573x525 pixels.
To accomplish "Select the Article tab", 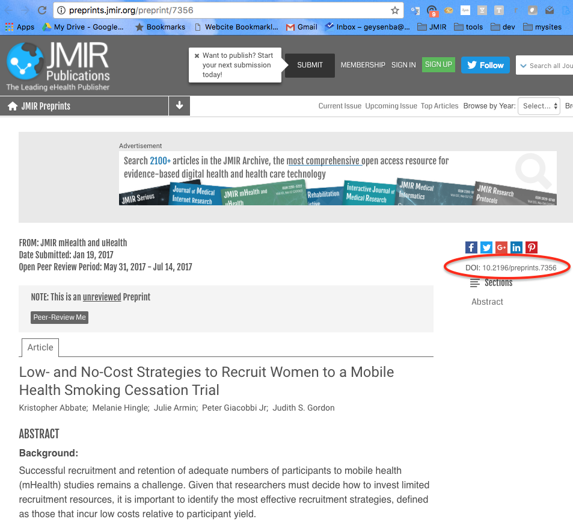I will [40, 347].
